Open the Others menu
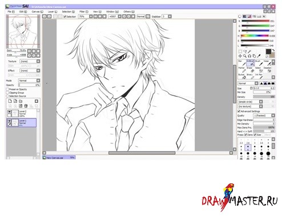The height and width of the screenshot is (216, 282). 129,11
